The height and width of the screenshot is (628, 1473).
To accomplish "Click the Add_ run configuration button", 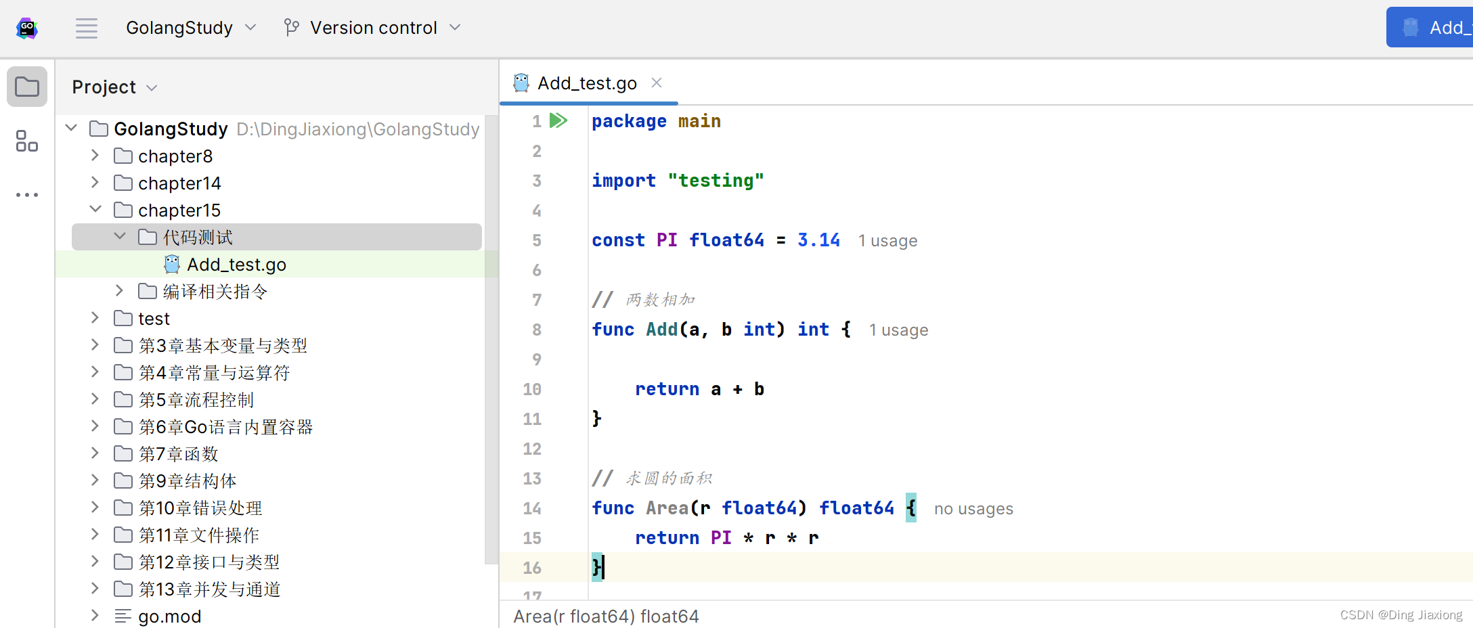I will [1430, 28].
